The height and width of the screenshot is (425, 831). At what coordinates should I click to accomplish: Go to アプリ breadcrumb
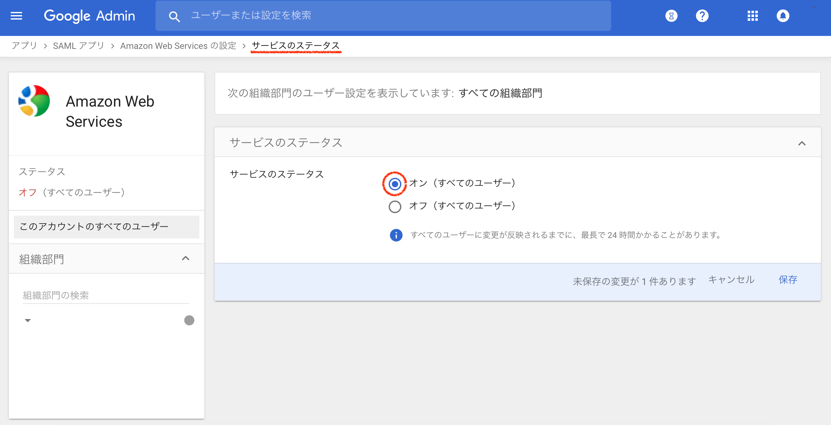(x=24, y=46)
